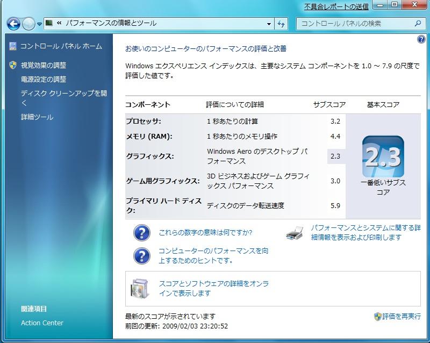Open これらの数字の意味は何ですか? link
Viewport: 430px width, 343px height.
click(x=205, y=233)
